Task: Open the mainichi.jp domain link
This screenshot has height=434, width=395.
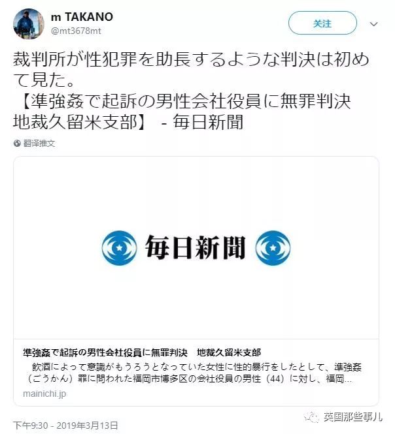Action: click(44, 394)
